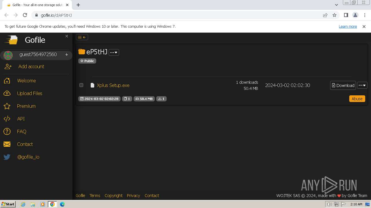Viewport: 371px width, 208px height.
Task: Open the Privacy footer link
Action: tap(133, 196)
